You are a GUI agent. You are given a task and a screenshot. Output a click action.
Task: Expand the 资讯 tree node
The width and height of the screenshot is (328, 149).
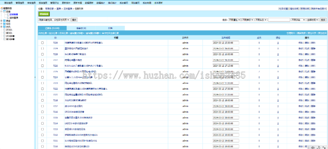1,27
